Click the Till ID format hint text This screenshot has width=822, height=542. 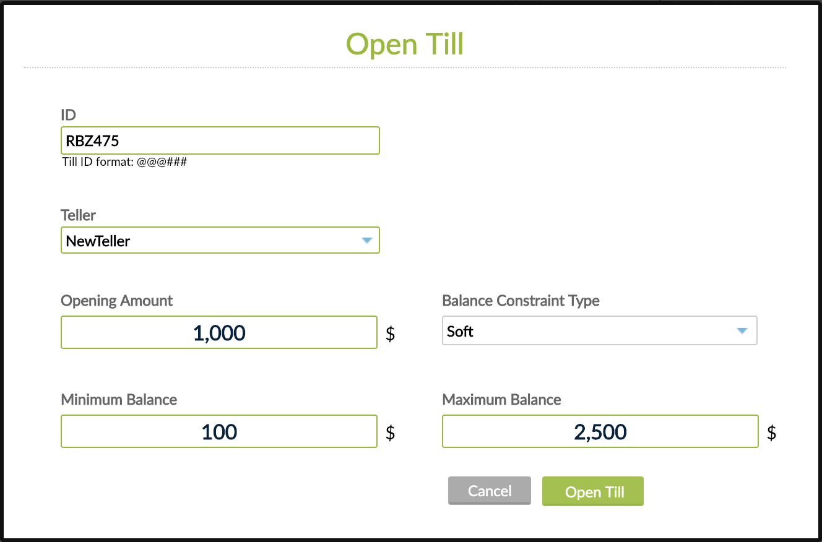point(124,162)
